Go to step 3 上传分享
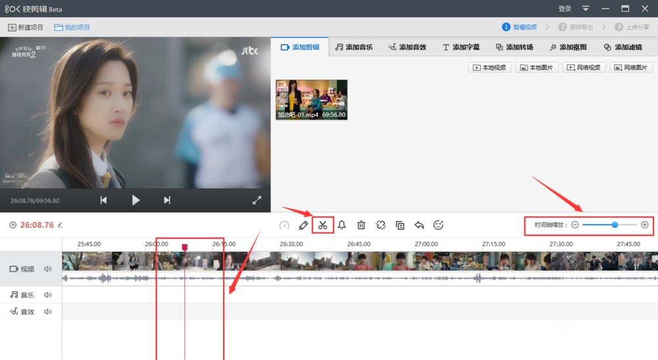Viewport: 658px width, 360px height. [x=632, y=27]
